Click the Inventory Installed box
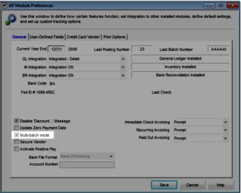 (180, 67)
